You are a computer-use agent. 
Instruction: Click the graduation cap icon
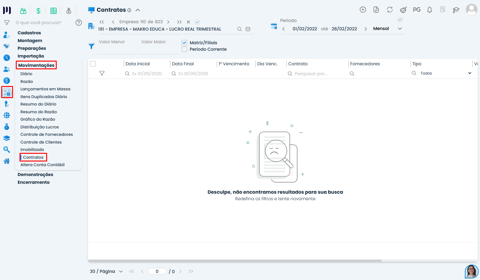point(456,10)
